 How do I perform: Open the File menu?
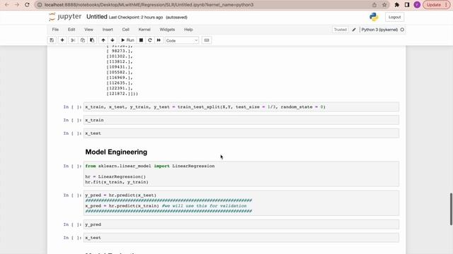[x=55, y=30]
